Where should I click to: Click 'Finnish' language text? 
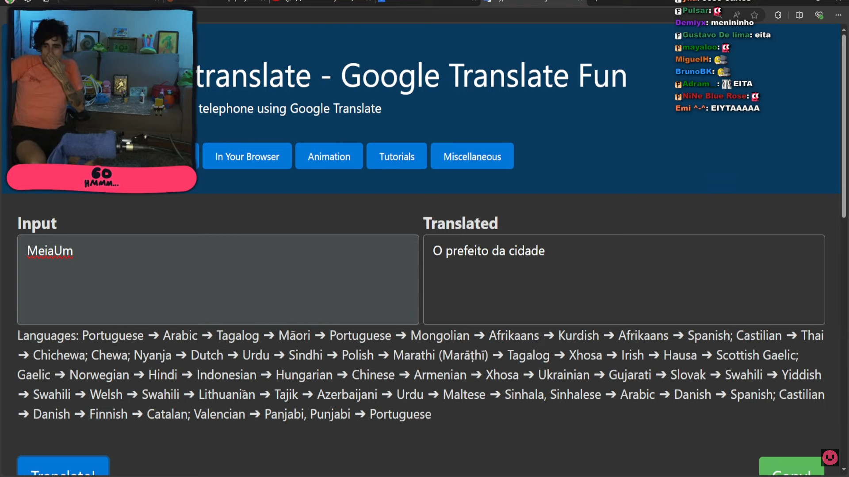[108, 414]
